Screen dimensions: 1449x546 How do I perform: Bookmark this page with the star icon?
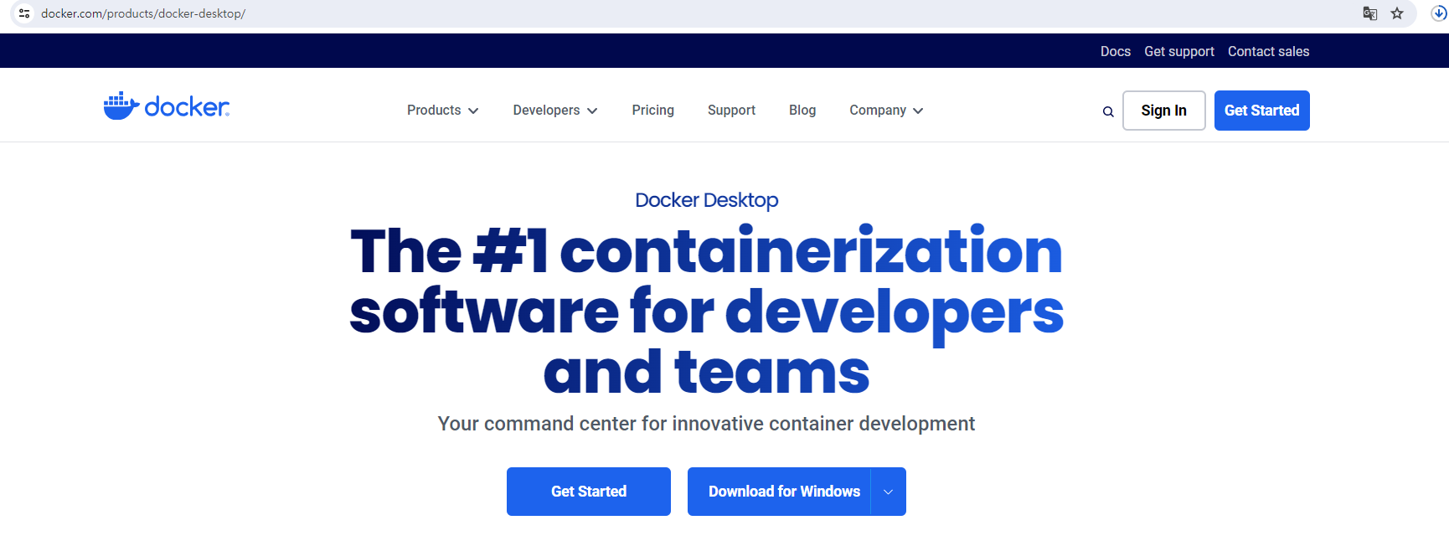point(1397,13)
